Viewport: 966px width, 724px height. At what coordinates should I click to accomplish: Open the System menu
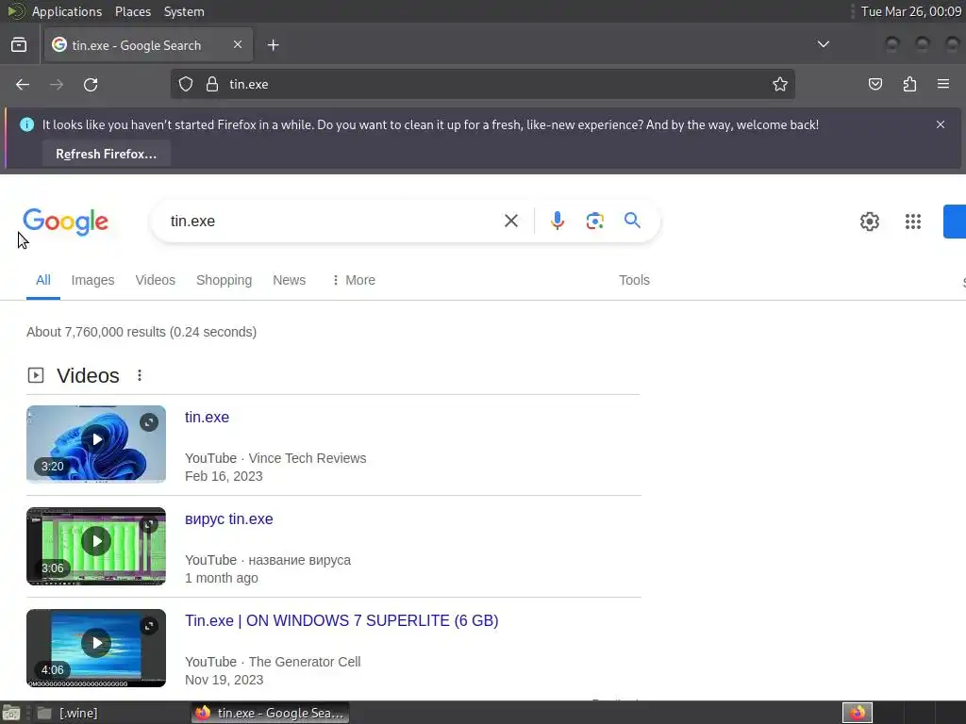(x=184, y=11)
